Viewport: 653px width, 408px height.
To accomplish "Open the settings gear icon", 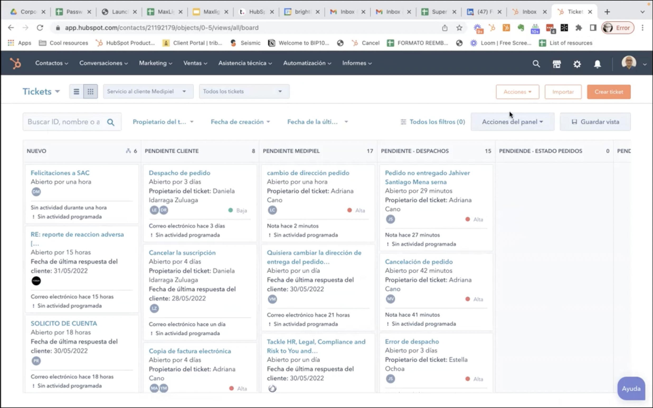I will coord(577,64).
